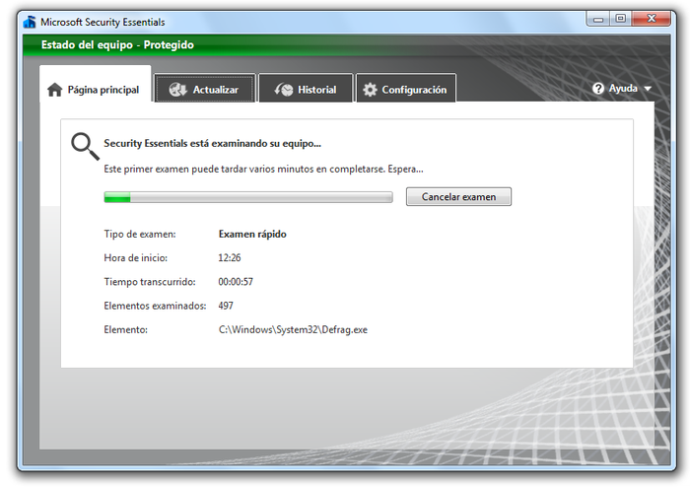Click the clock history icon on Historial
This screenshot has width=690, height=488.
tap(284, 90)
